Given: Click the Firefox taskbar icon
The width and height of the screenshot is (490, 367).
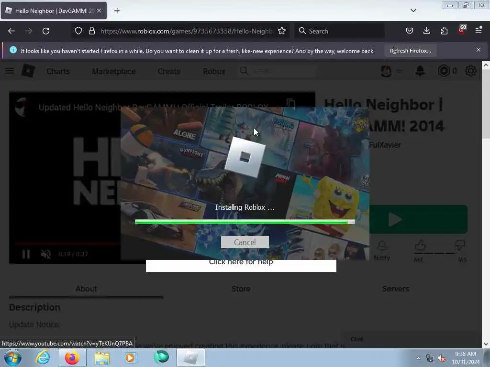Looking at the screenshot, I should (72, 357).
